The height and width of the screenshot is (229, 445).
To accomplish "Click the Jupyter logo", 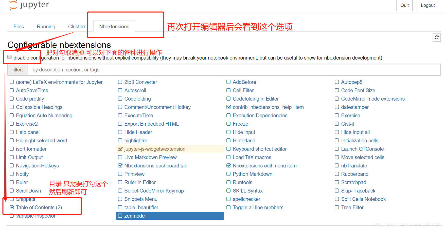I will [x=29, y=5].
